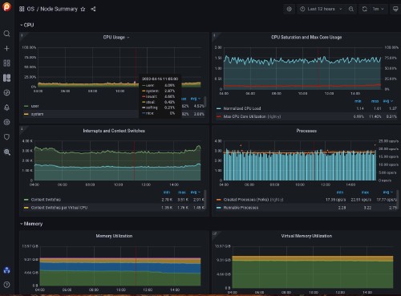401x296 pixels.
Task: Open the Last 12 hours time picker
Action: [x=321, y=9]
